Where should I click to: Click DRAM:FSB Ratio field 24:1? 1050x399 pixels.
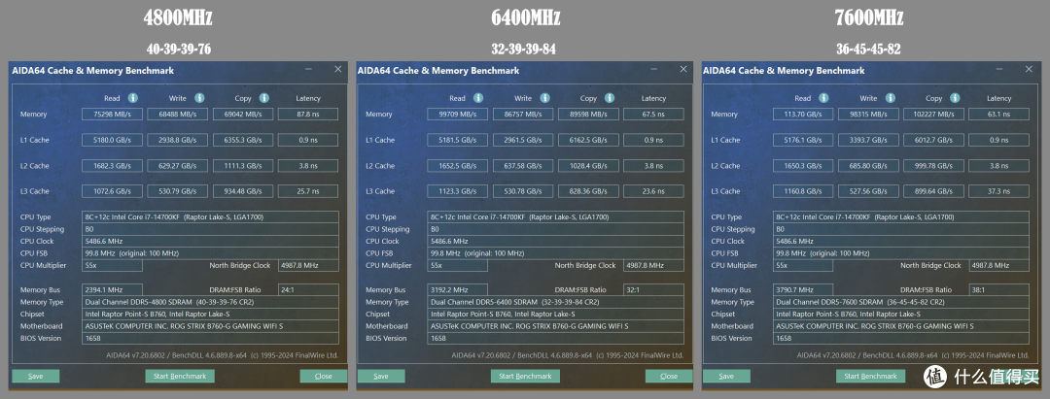pos(308,290)
